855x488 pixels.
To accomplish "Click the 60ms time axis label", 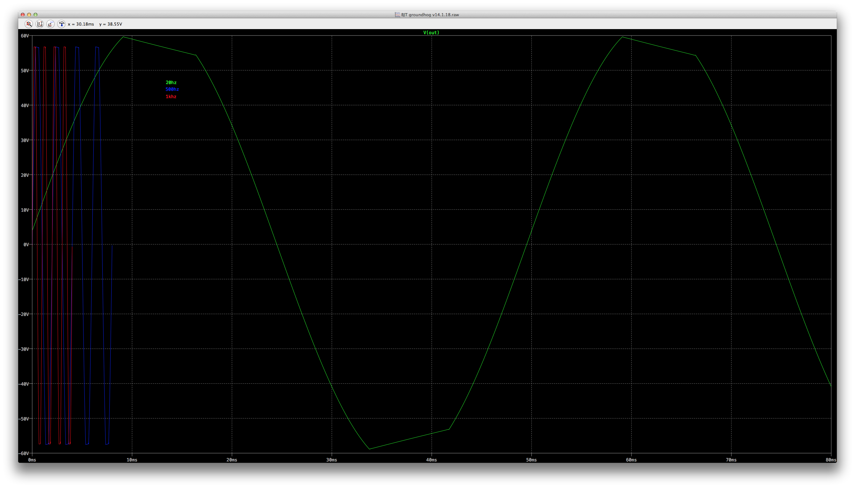I will (x=631, y=460).
